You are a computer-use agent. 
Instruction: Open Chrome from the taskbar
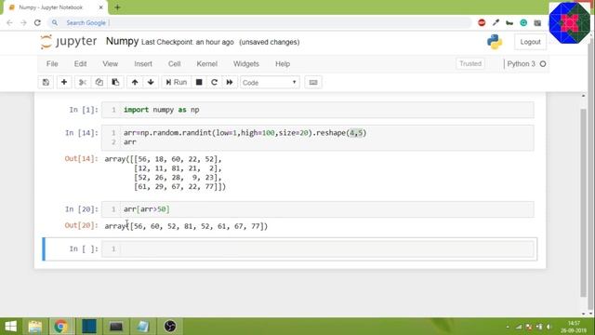(60, 327)
